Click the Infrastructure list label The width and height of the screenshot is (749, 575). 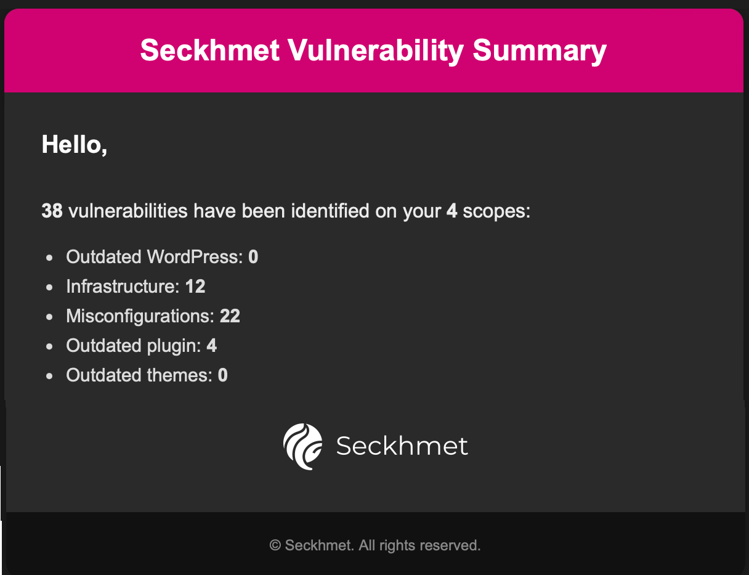coord(123,287)
